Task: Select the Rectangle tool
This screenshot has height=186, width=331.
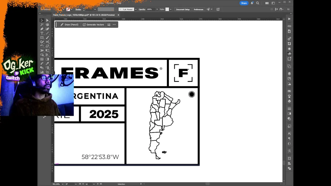Action: pos(42,38)
